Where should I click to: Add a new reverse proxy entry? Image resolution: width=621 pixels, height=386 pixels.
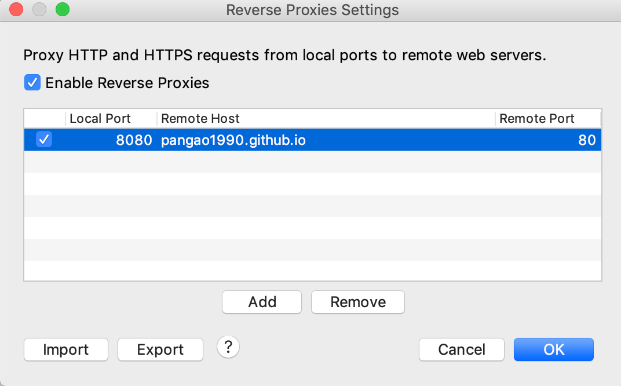262,302
